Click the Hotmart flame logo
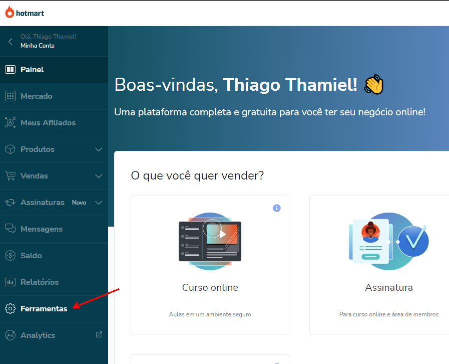 pyautogui.click(x=10, y=13)
